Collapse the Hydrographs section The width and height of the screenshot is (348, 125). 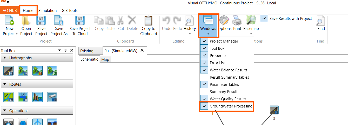[4, 58]
